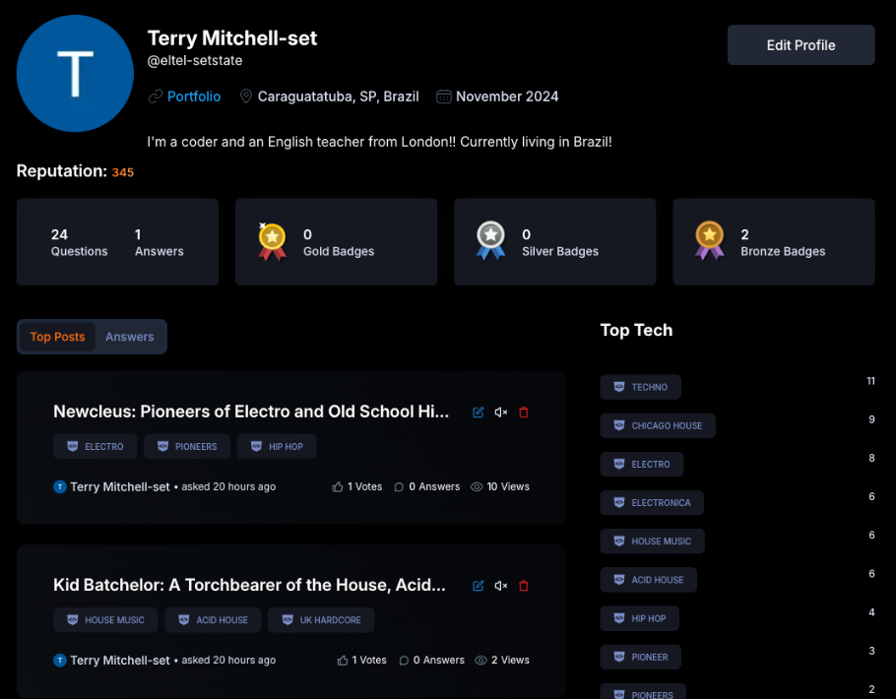
Task: Click the thumbs-up icon on Newcleus post
Action: point(338,487)
